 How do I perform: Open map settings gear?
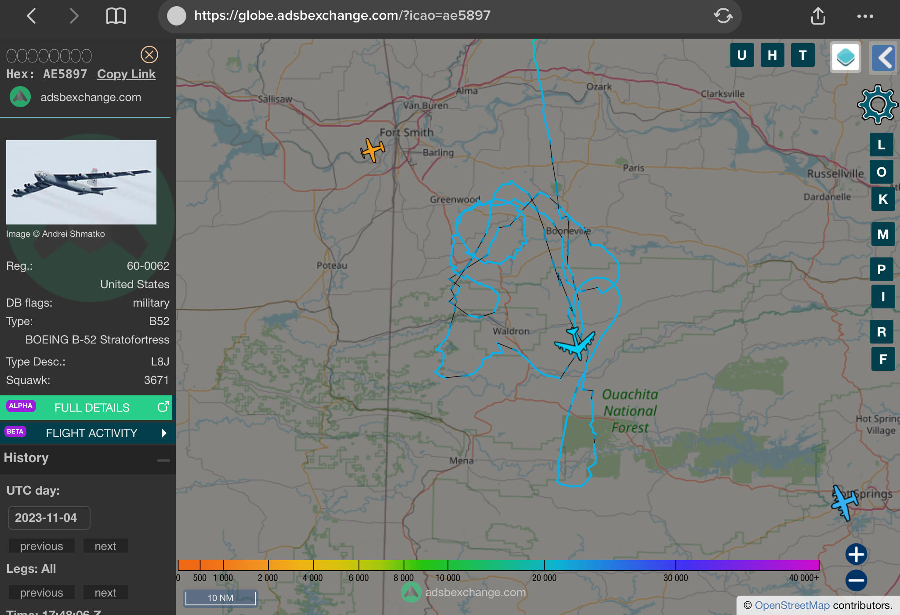(878, 105)
